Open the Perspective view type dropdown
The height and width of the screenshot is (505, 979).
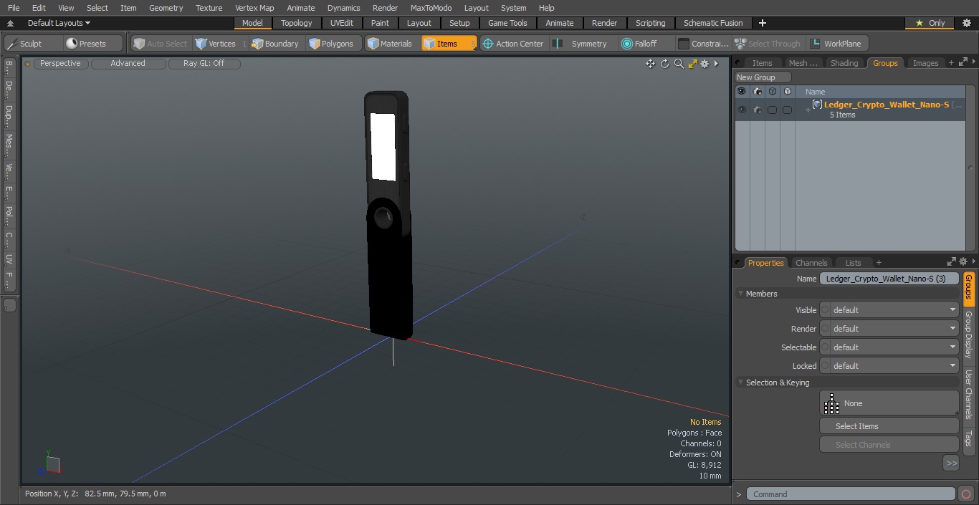(x=61, y=64)
